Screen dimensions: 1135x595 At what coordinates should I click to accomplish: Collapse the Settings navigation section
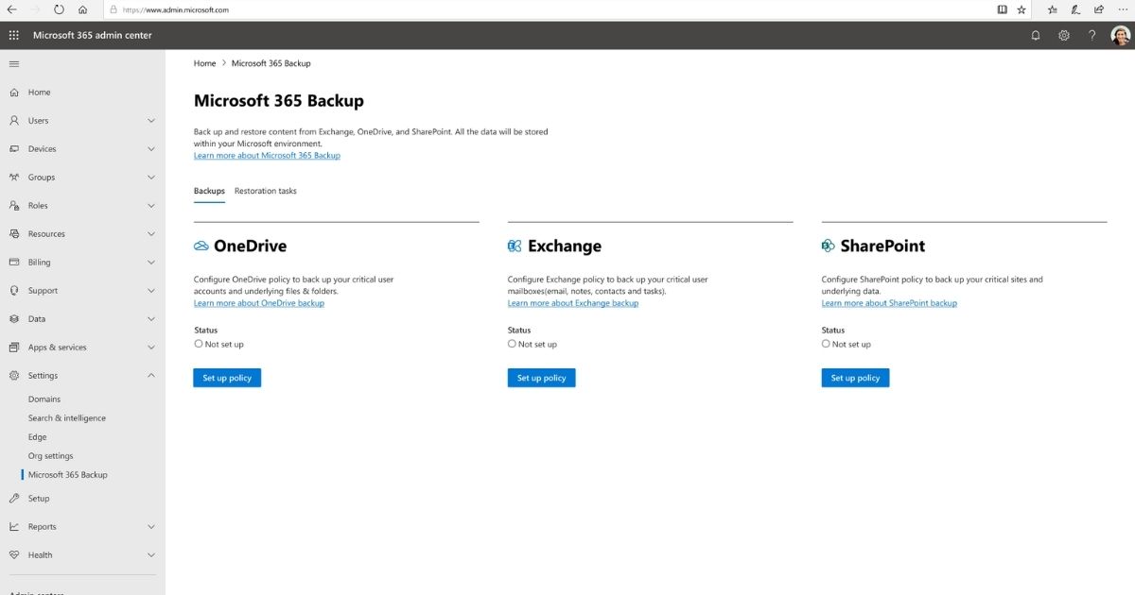pos(151,376)
